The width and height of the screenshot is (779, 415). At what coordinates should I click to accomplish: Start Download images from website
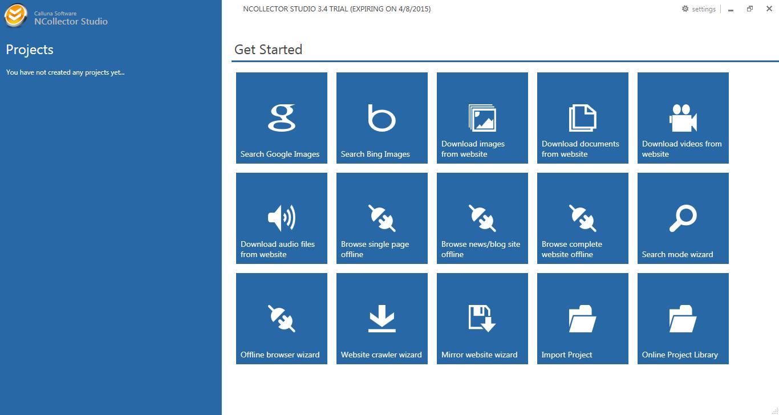(x=482, y=118)
